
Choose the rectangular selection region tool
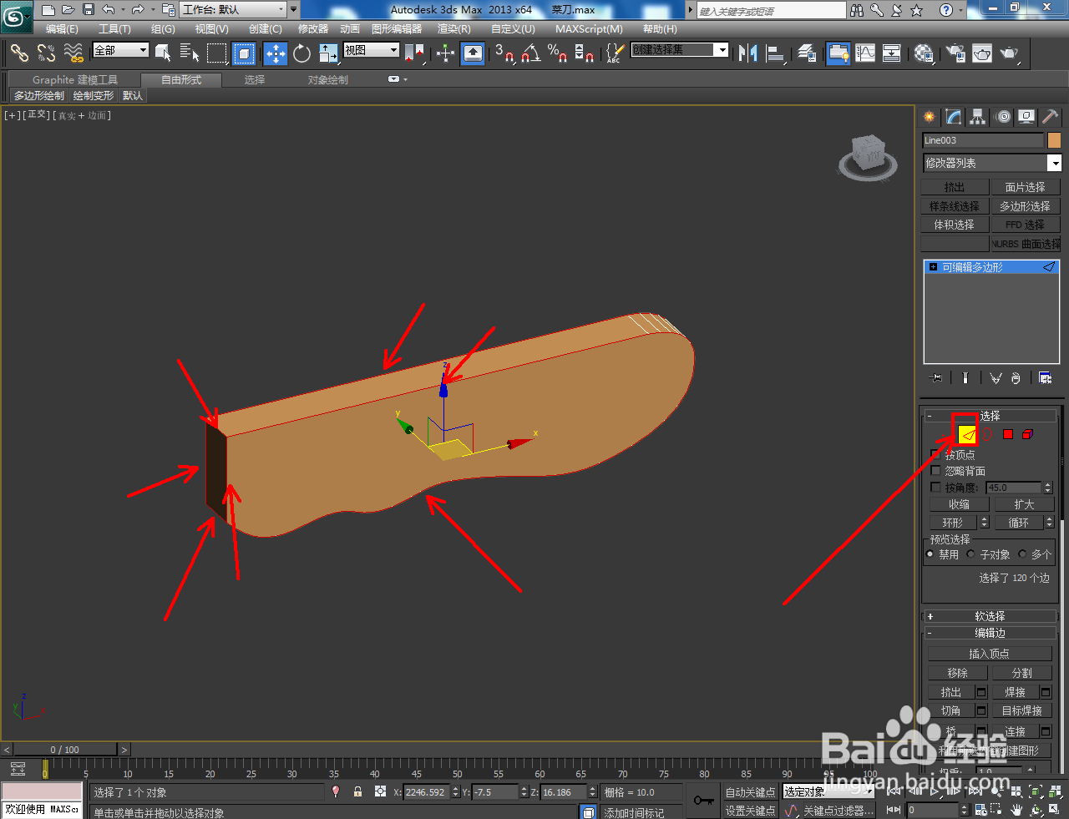click(217, 53)
